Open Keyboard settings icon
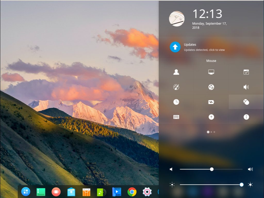Screen dimensions: 264x198 click(x=176, y=117)
